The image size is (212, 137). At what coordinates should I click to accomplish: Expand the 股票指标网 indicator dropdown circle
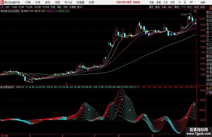point(1,87)
